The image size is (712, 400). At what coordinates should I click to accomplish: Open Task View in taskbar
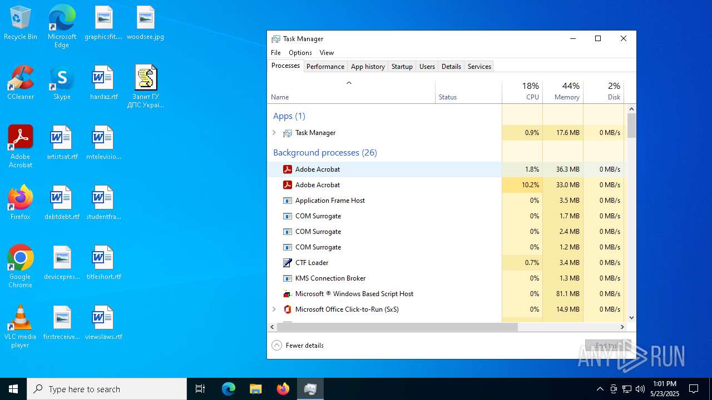[200, 389]
